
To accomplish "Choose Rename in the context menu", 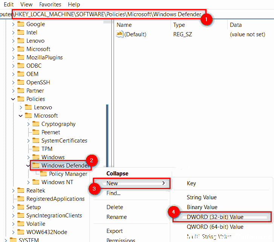I will tap(117, 217).
